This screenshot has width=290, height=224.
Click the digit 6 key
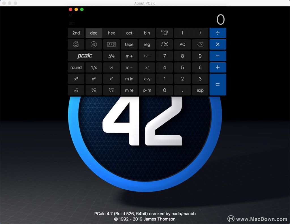click(x=200, y=67)
